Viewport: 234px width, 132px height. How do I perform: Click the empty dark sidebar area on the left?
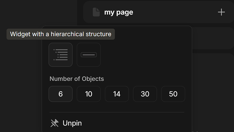[21, 84]
